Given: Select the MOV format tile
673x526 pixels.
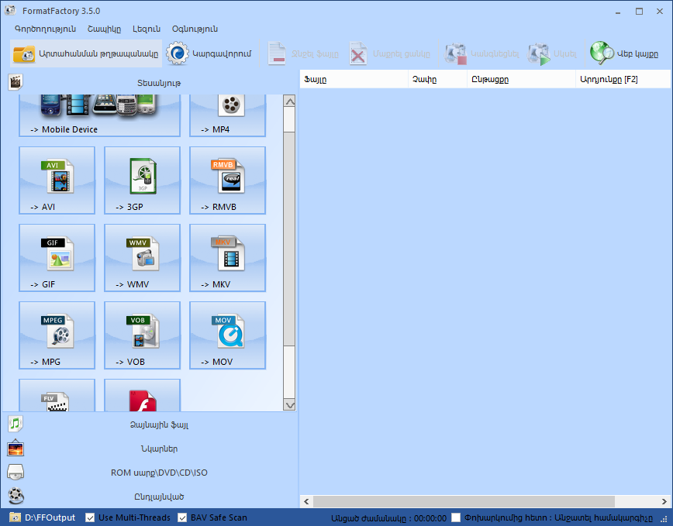Looking at the screenshot, I should pos(227,335).
